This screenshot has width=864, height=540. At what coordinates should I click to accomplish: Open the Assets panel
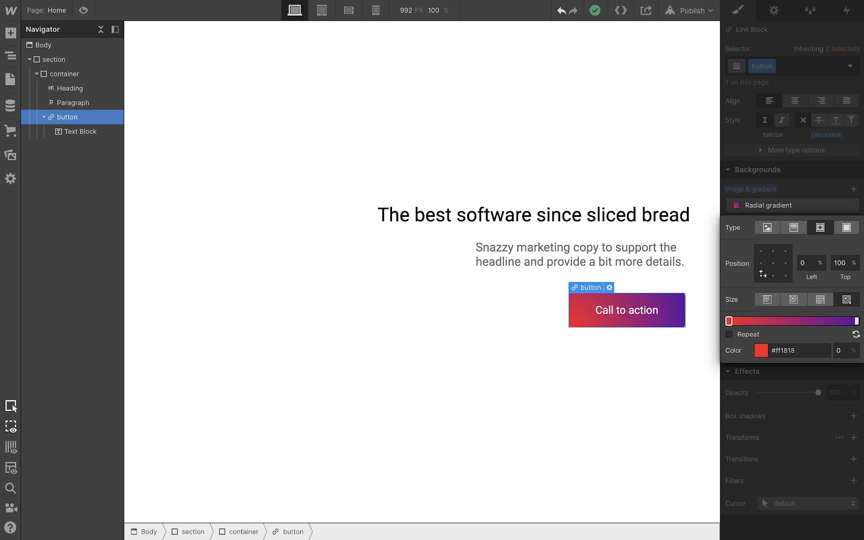(10, 155)
